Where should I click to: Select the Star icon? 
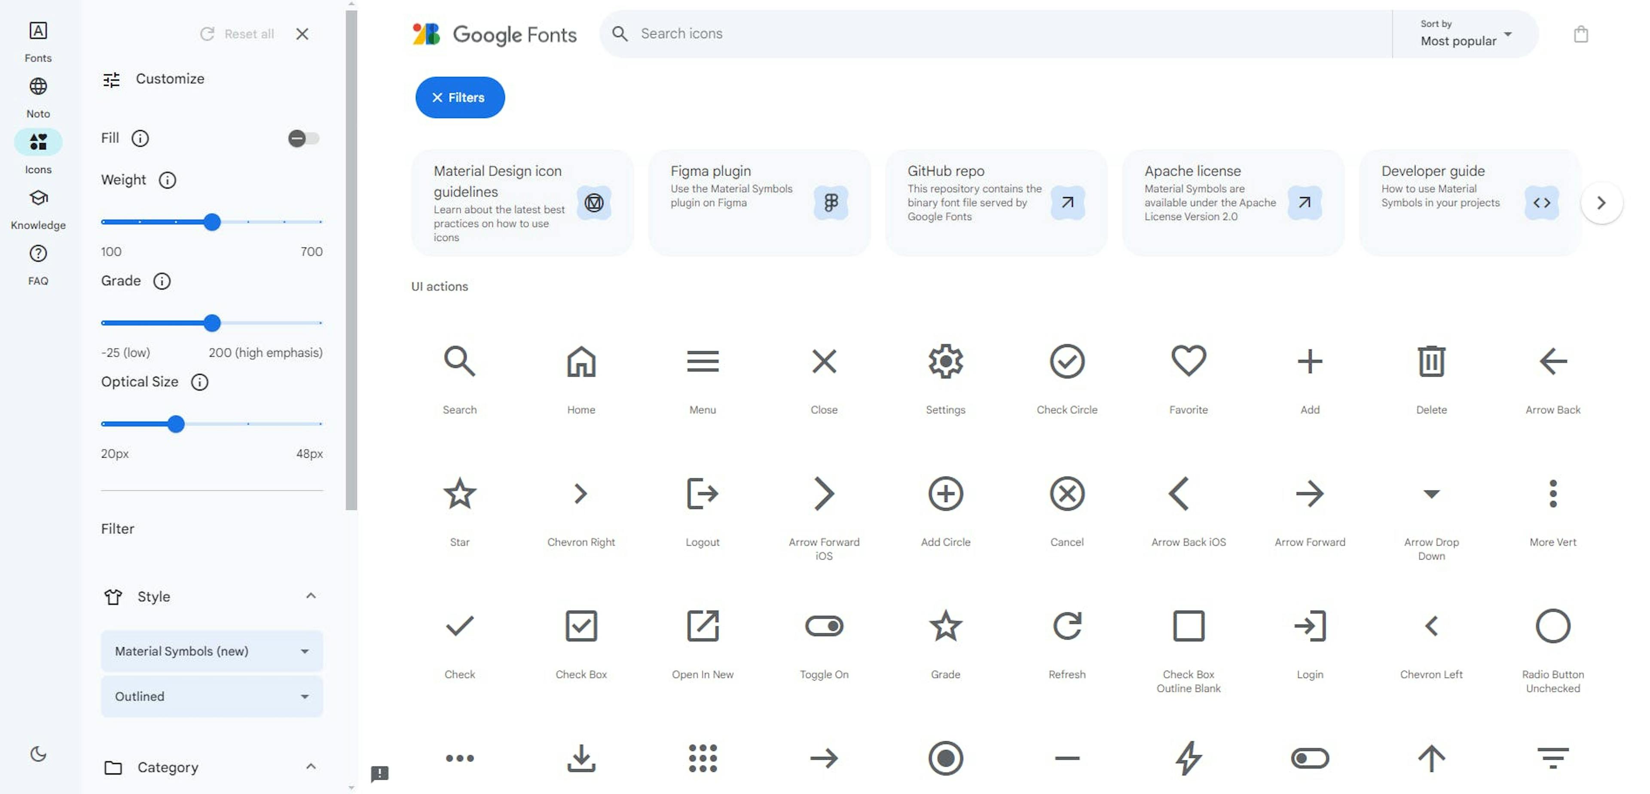[459, 494]
